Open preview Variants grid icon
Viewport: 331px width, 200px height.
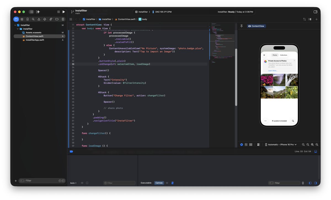251,145
